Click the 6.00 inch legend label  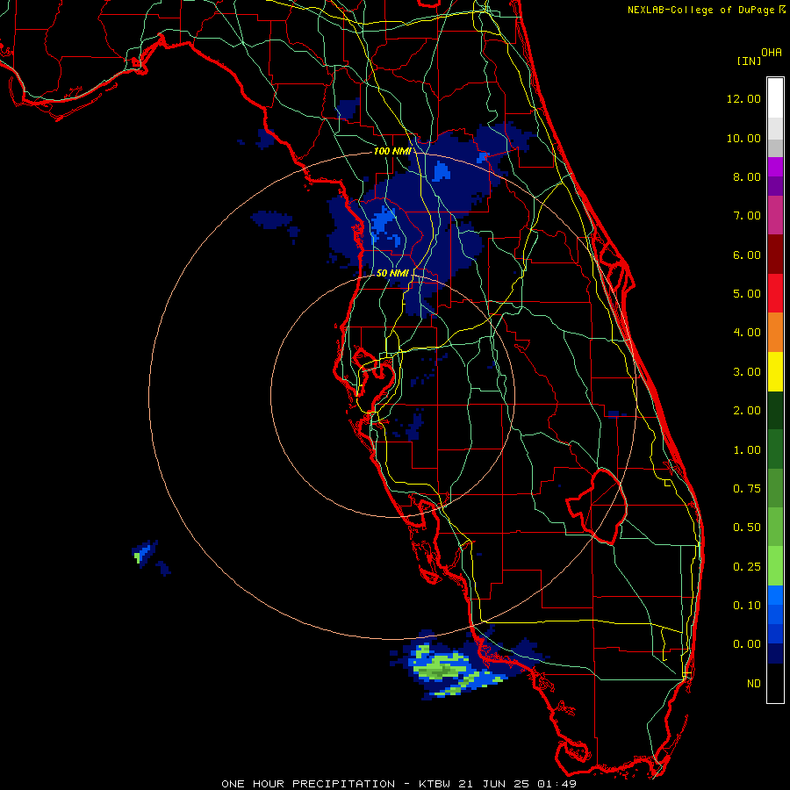coord(746,255)
